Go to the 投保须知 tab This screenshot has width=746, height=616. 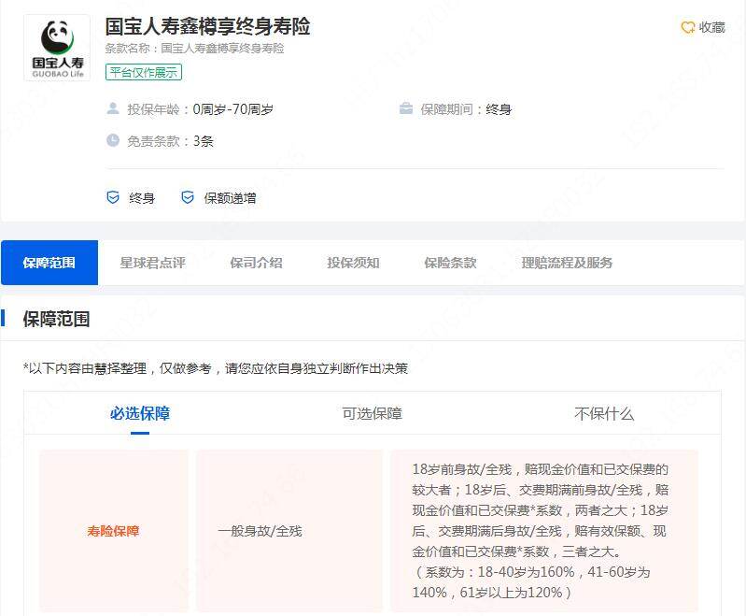pos(353,263)
